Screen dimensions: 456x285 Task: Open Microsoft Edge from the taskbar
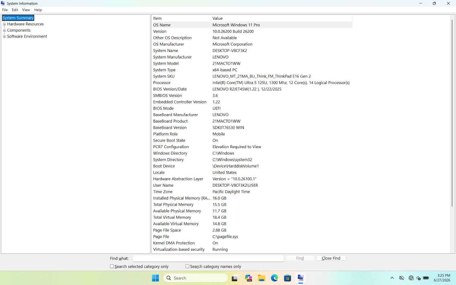(x=274, y=278)
